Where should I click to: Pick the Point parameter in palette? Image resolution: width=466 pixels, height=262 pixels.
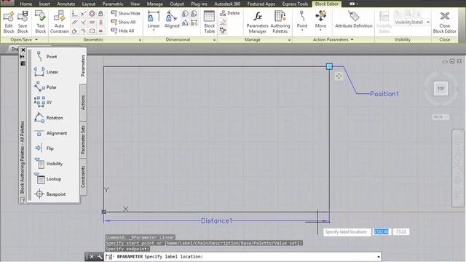[46, 57]
